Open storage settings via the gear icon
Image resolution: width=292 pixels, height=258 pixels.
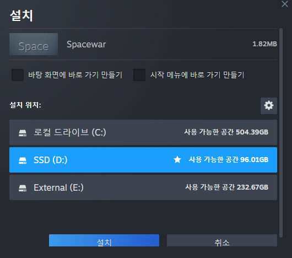269,106
